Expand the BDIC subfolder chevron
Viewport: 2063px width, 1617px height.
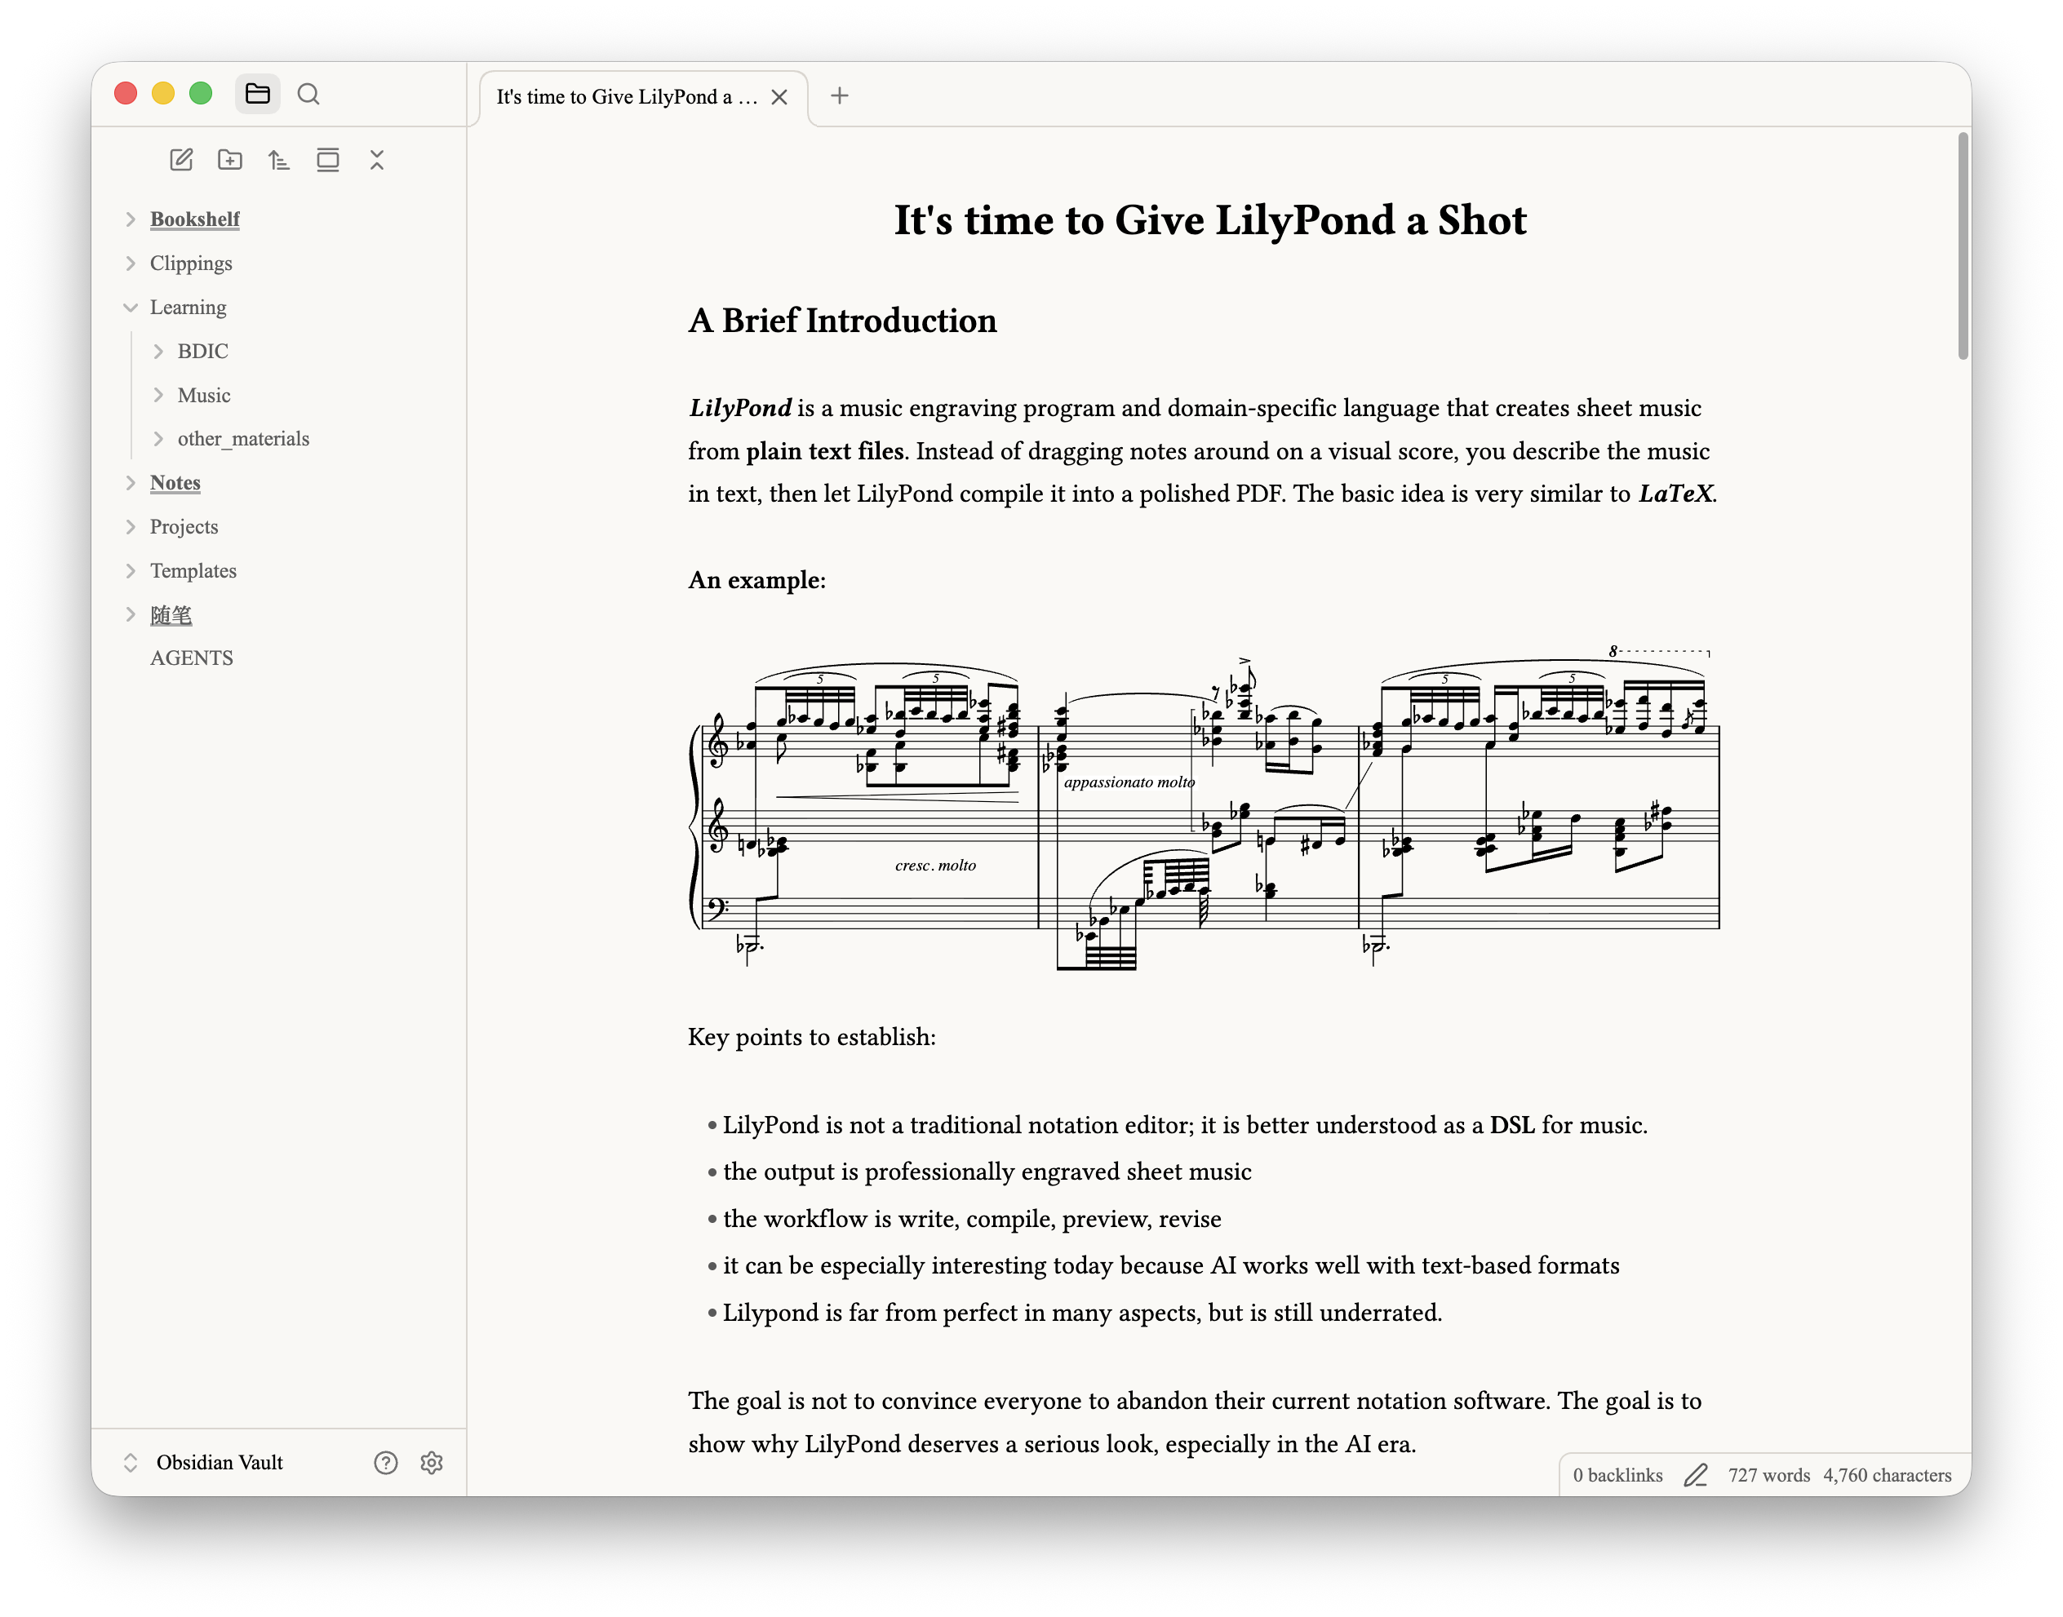pyautogui.click(x=158, y=352)
